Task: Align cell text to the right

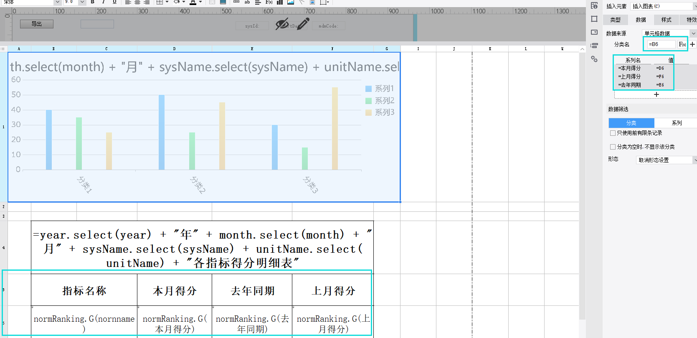Action: 147,2
